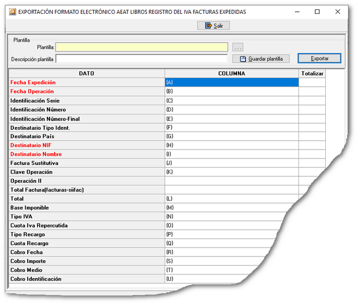Close the export window
Screen dimensions: 357x304
(338, 11)
